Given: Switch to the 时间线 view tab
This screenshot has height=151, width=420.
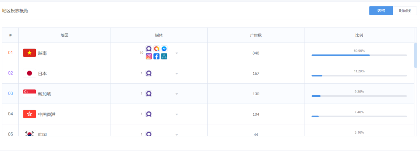Looking at the screenshot, I should coord(405,11).
